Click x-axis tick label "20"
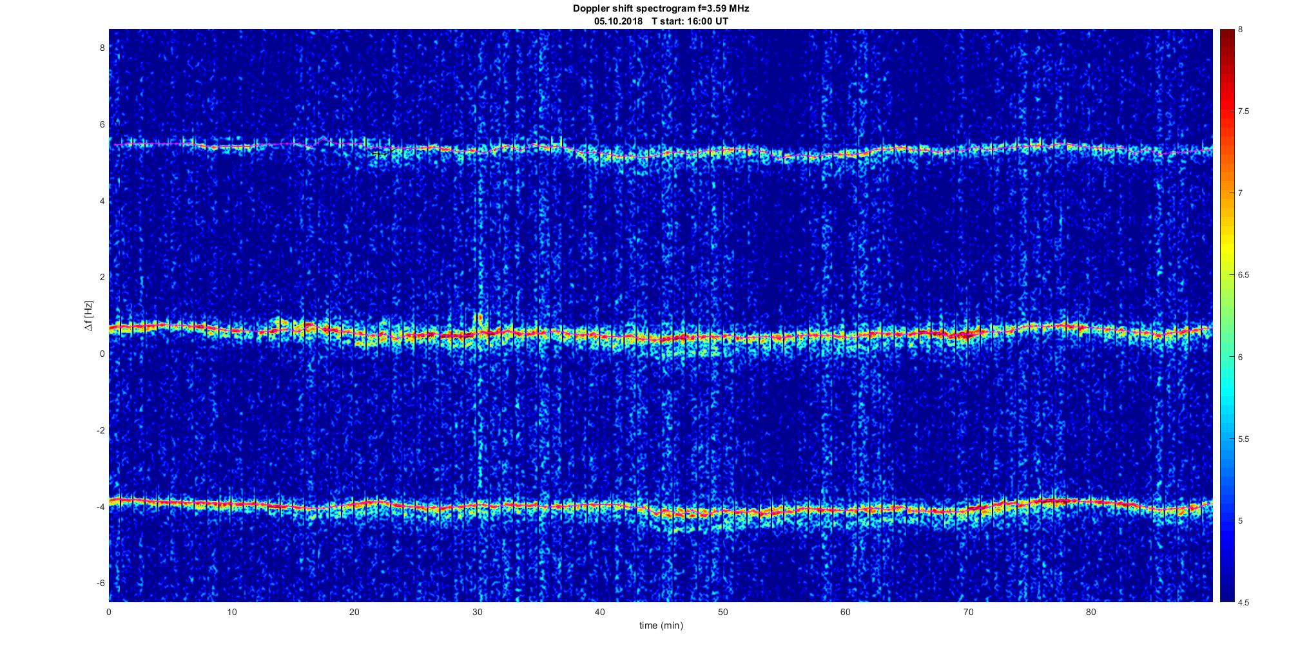Screen dimensions: 1289x646 coord(354,613)
